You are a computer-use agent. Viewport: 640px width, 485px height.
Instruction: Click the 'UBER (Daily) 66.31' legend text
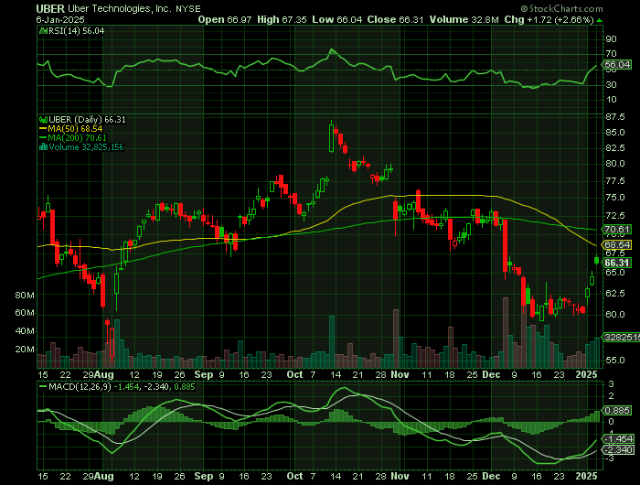(88, 120)
